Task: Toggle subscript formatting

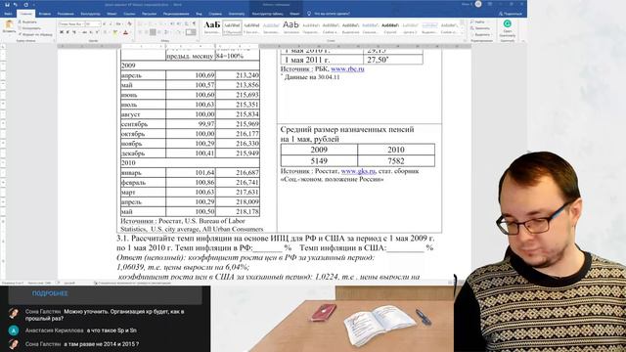Action: tap(91, 32)
